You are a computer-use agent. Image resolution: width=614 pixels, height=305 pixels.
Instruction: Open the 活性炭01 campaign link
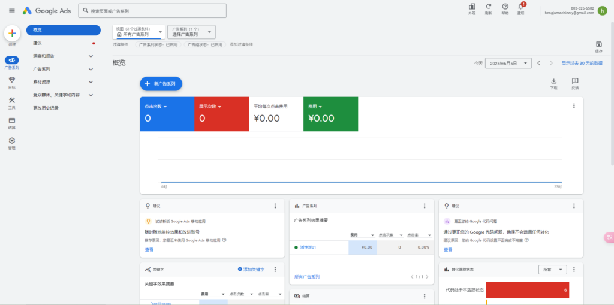(x=308, y=247)
